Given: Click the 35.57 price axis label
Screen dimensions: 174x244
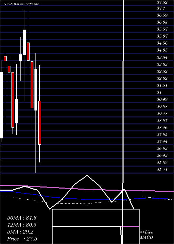Looking at the screenshot, I should click(162, 29).
